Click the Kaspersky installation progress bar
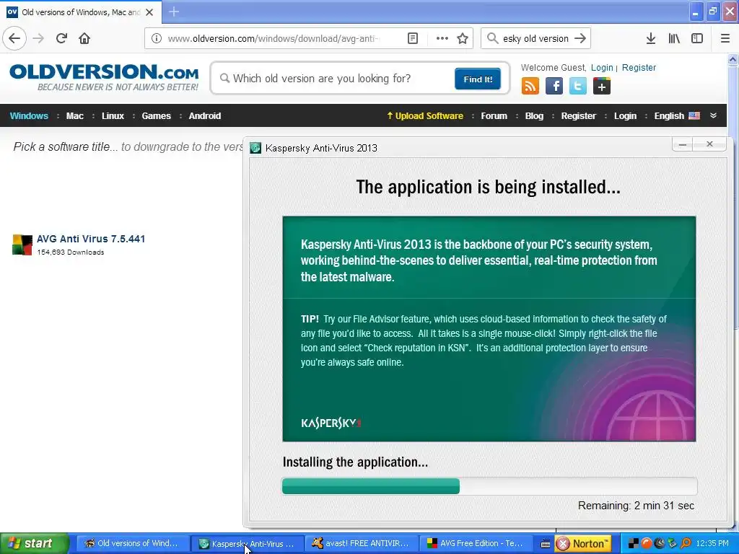 point(489,485)
